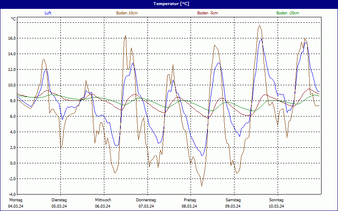Click the 8,0 y-axis value
The width and height of the screenshot is (338, 211).
click(13, 101)
